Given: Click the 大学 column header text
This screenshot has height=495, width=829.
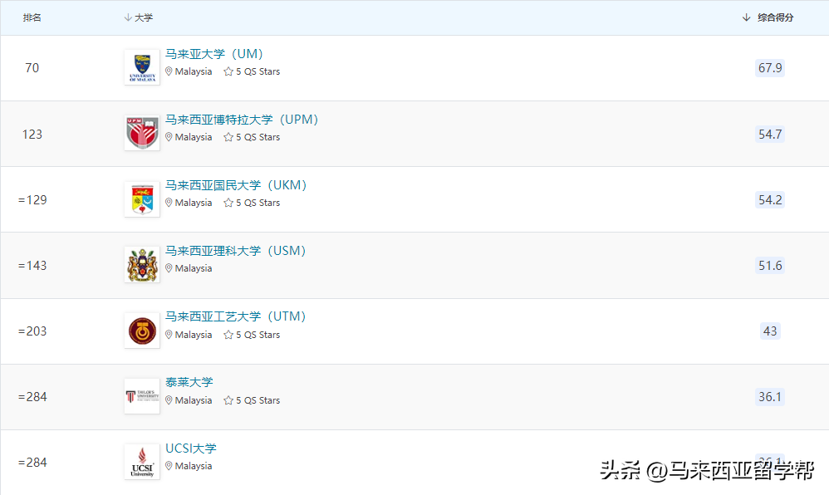Looking at the screenshot, I should pyautogui.click(x=143, y=17).
